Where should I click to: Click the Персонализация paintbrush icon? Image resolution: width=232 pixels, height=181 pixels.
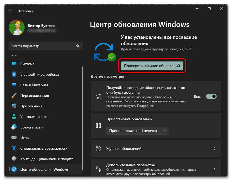pos(14,96)
